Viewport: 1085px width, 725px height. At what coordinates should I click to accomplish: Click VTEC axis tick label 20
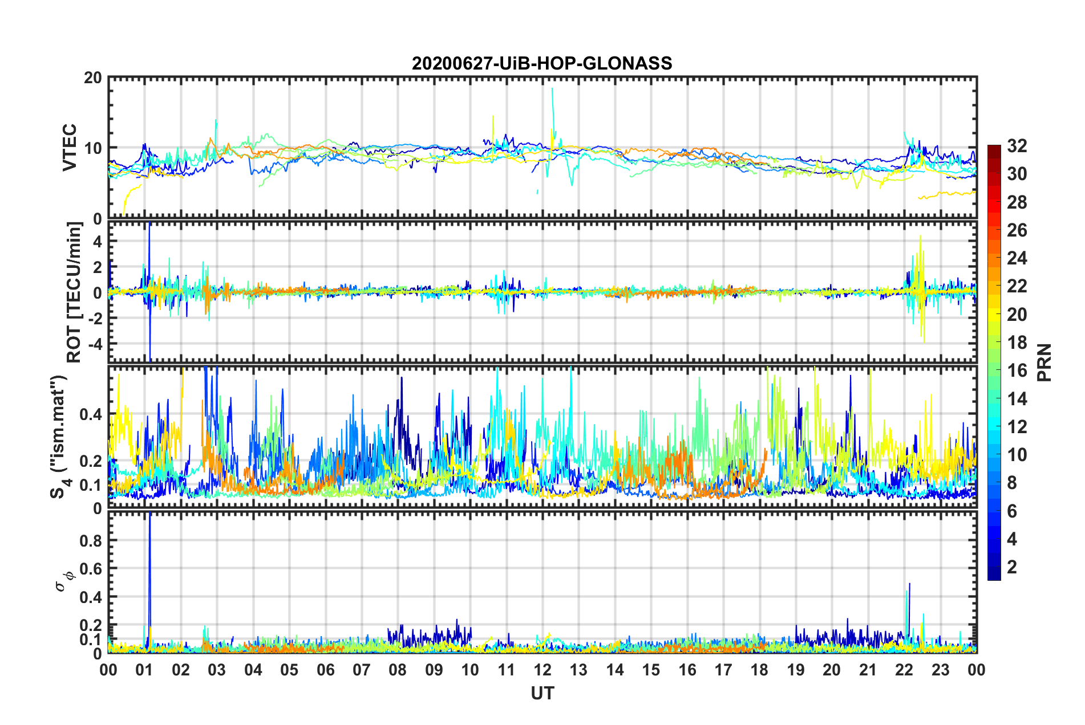point(93,78)
